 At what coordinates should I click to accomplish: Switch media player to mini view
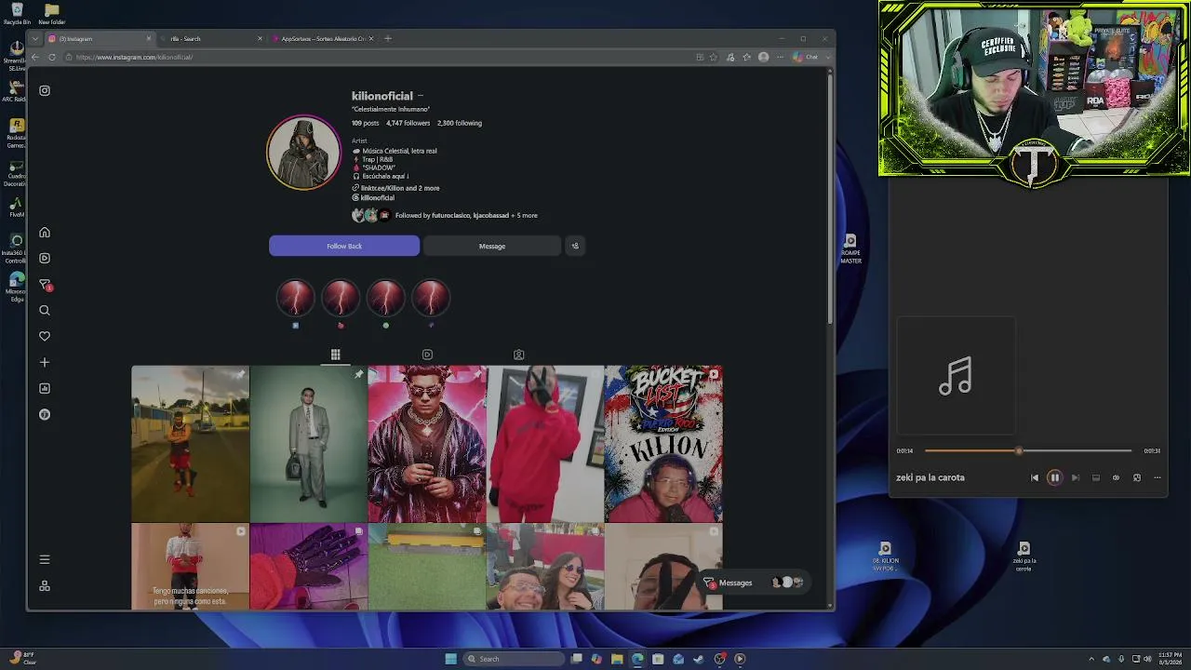pos(1137,477)
